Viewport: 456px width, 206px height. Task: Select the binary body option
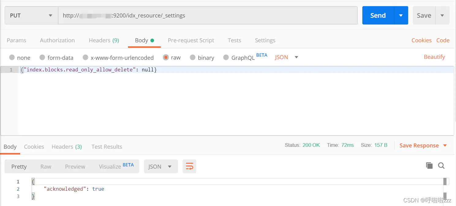202,58
